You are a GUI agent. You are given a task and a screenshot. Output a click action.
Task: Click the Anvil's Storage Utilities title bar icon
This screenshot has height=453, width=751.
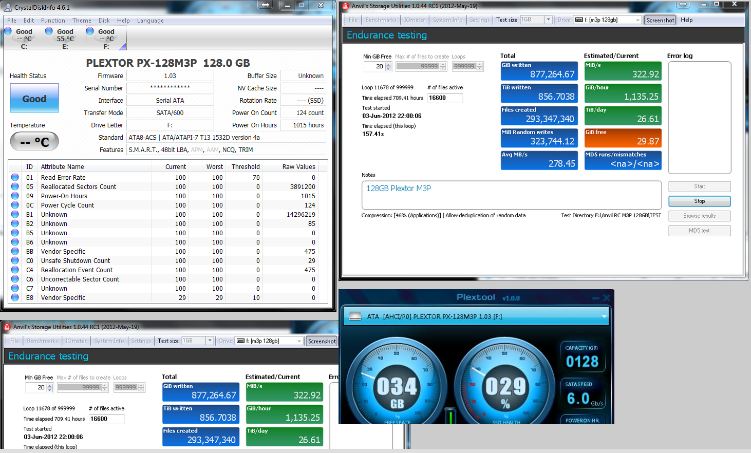click(x=346, y=6)
